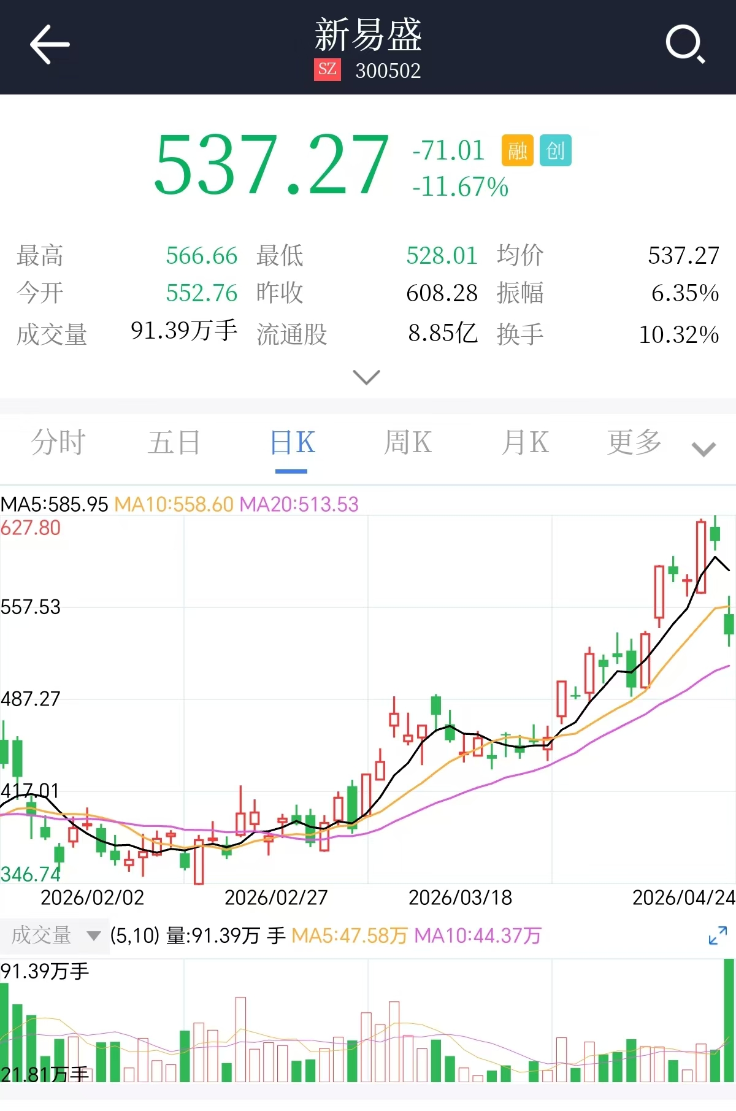This screenshot has width=736, height=1111.
Task: Open the 更多 period dropdown arrow
Action: click(703, 449)
